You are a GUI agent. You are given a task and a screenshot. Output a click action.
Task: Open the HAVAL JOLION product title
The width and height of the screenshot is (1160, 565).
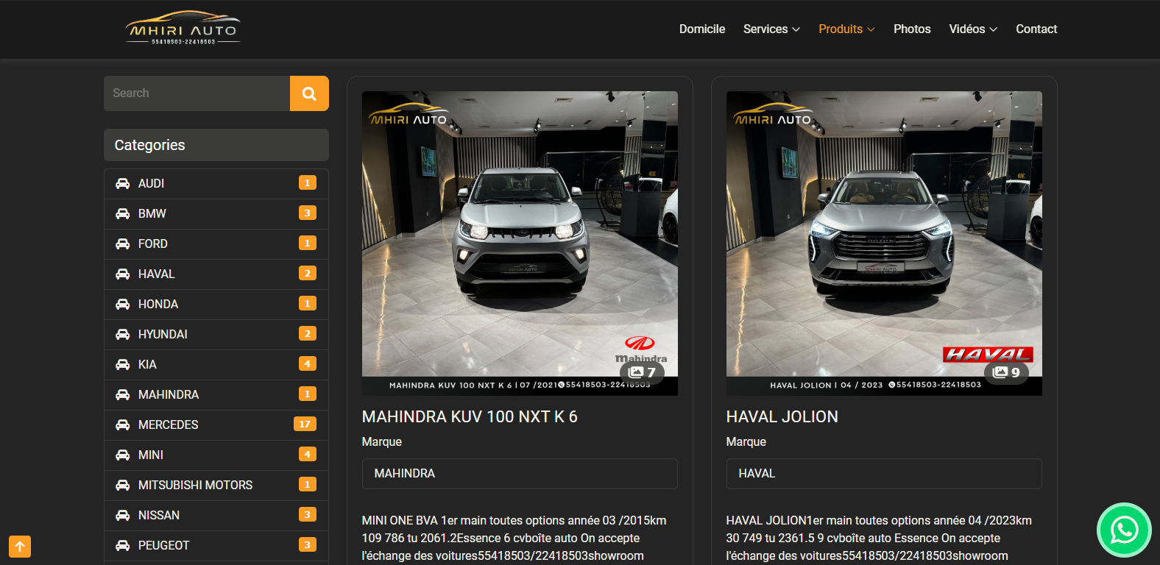pyautogui.click(x=782, y=416)
